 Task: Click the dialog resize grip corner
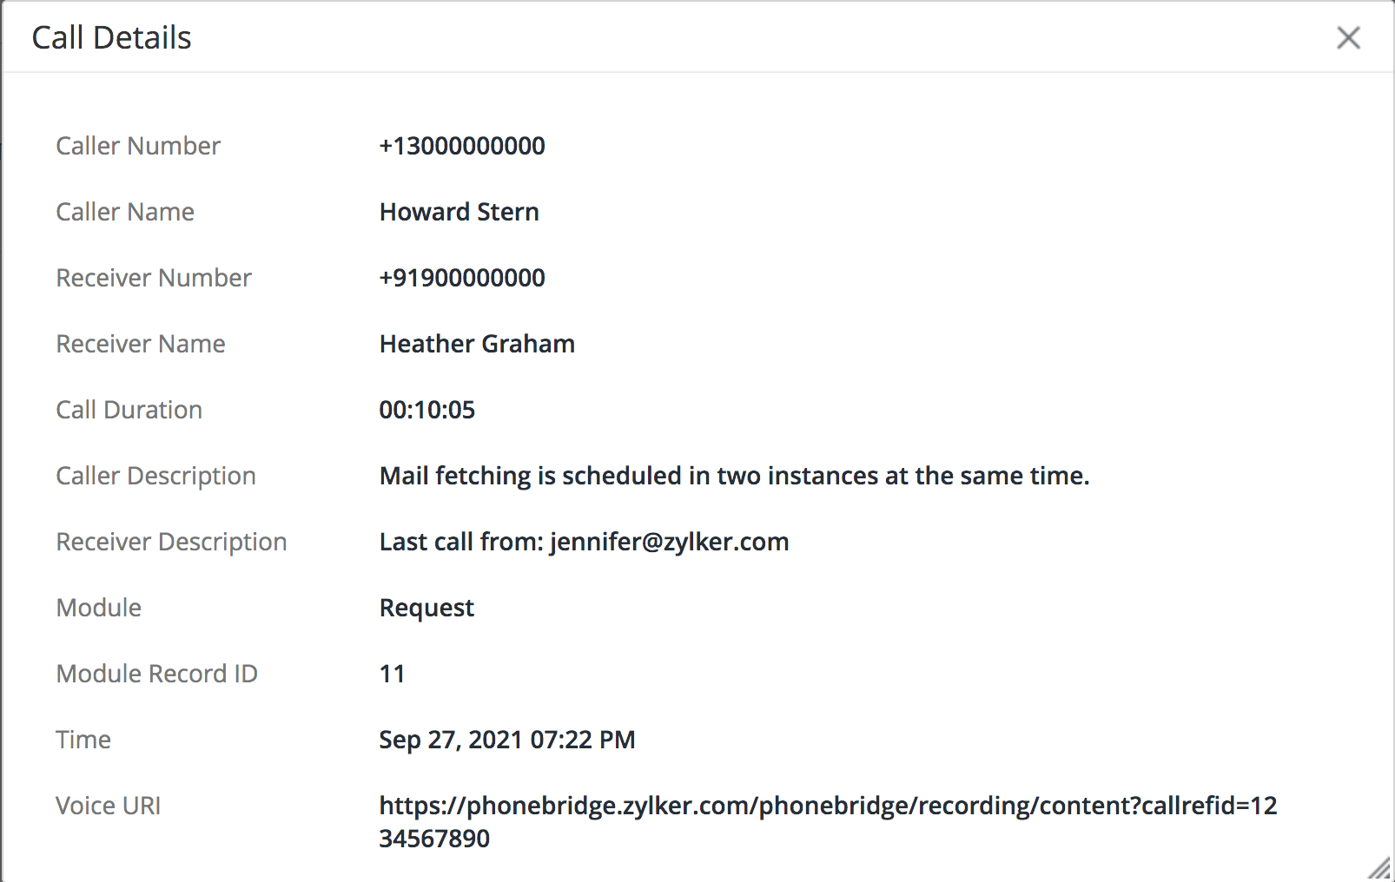[1379, 868]
